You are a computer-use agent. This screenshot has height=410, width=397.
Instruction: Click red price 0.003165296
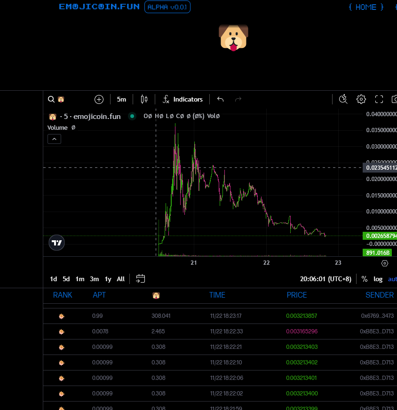[302, 331]
